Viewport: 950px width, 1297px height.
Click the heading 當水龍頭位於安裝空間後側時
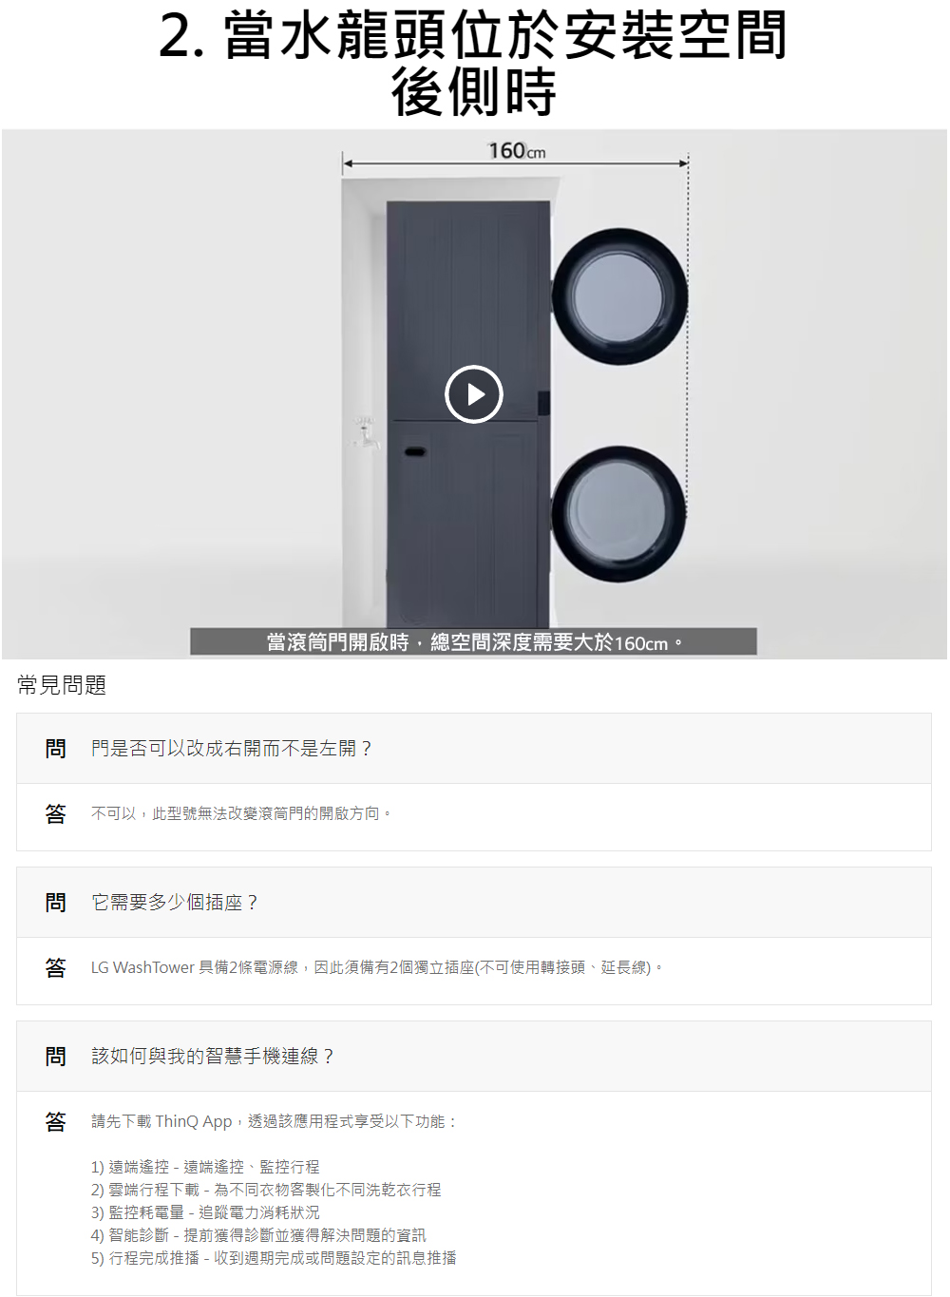pos(473,64)
